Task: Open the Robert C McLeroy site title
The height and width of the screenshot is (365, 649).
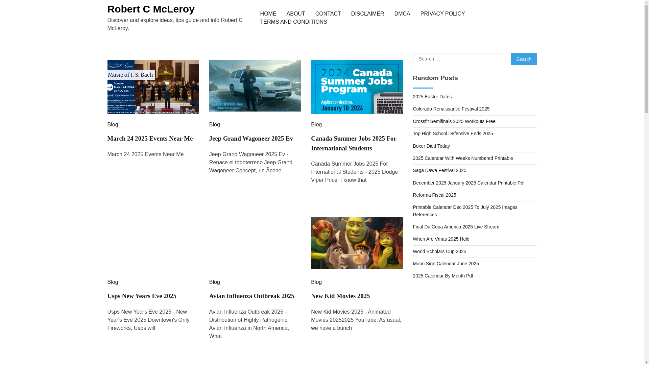Action: [x=151, y=9]
